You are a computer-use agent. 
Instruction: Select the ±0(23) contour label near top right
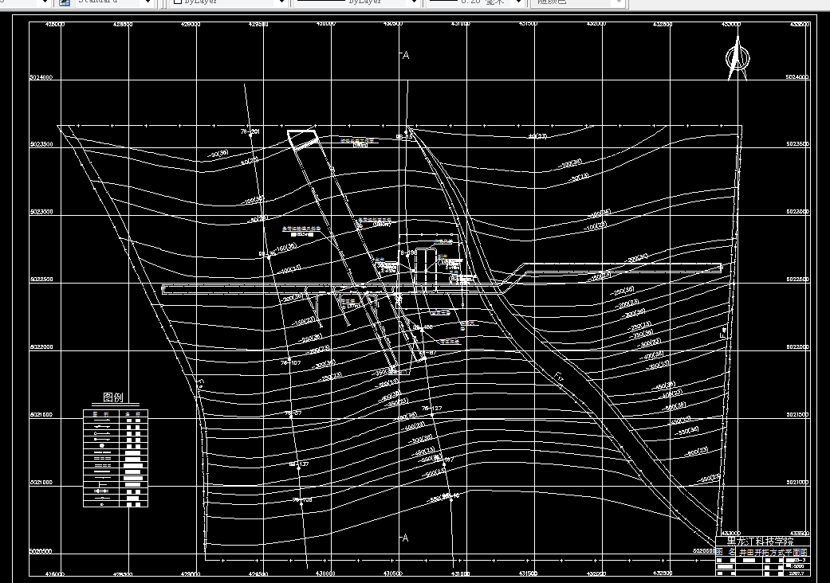(x=537, y=136)
